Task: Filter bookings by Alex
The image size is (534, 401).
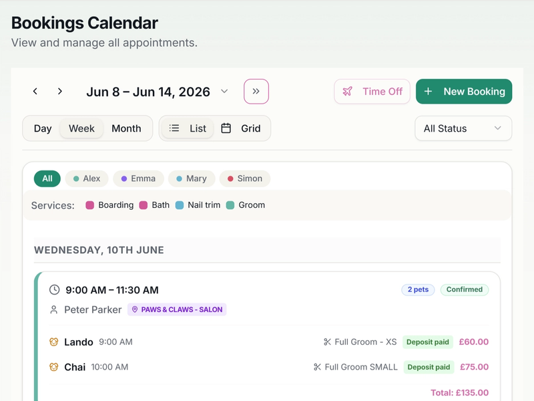Action: [87, 178]
